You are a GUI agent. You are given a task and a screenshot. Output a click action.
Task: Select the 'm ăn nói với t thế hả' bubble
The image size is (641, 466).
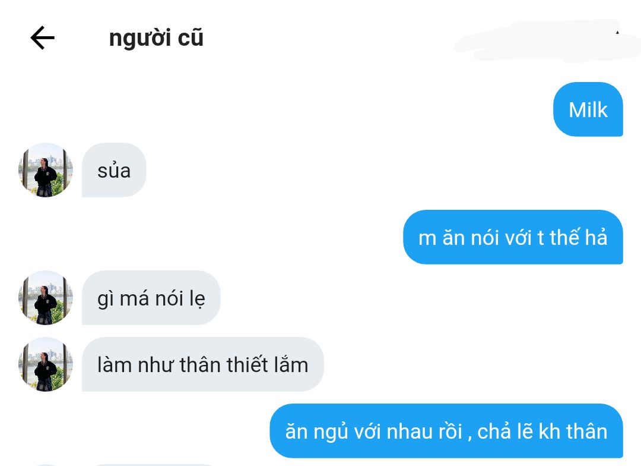coord(513,237)
